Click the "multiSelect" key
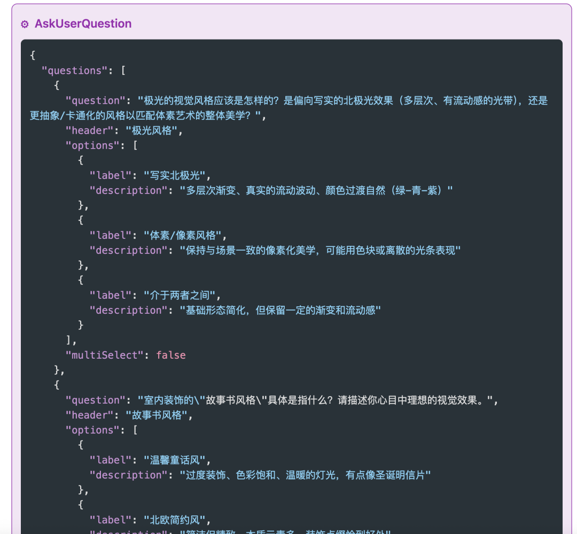Image resolution: width=577 pixels, height=534 pixels. point(104,355)
